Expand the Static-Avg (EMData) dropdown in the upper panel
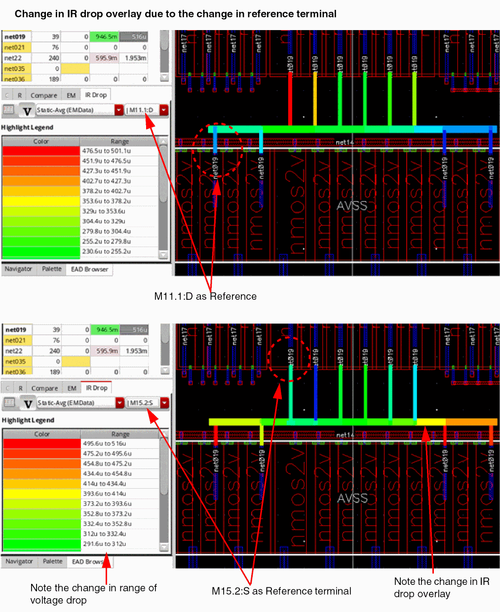Screen dimensions: 500x612 [119, 110]
